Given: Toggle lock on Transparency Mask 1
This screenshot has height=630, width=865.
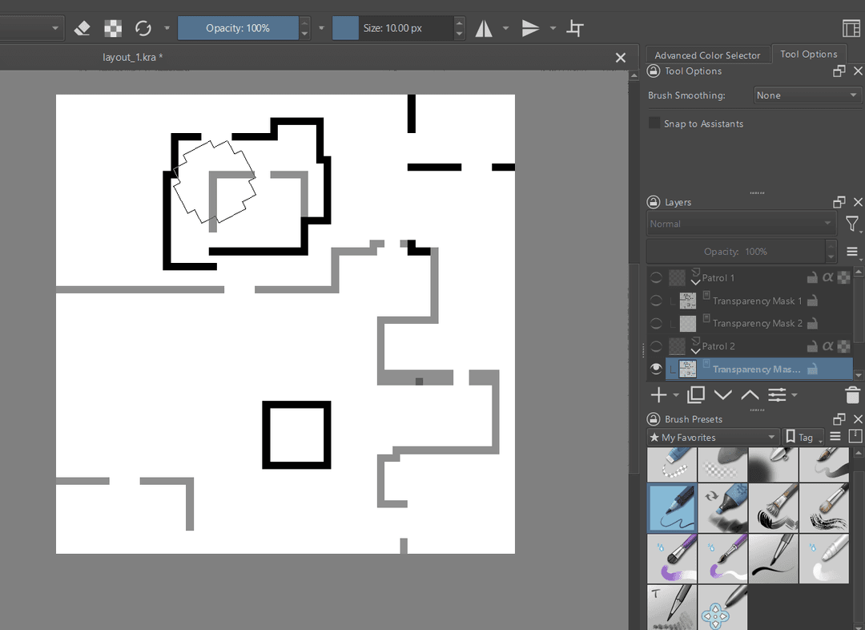Looking at the screenshot, I should click(x=812, y=301).
